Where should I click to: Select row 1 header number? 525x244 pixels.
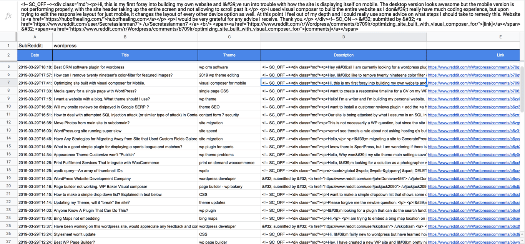8,45
